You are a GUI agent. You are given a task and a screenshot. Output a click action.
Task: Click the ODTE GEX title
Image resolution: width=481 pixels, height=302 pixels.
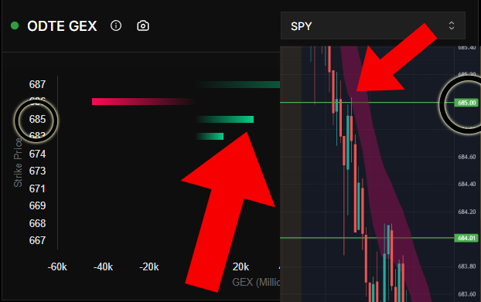[x=62, y=26]
